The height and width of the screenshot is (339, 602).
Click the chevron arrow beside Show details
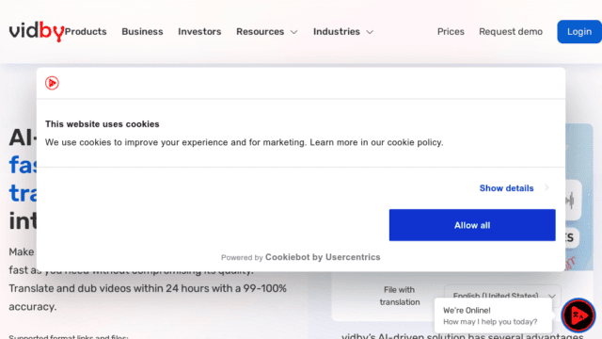pos(547,187)
